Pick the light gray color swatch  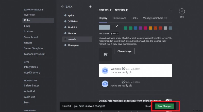pyautogui.click(x=165, y=28)
